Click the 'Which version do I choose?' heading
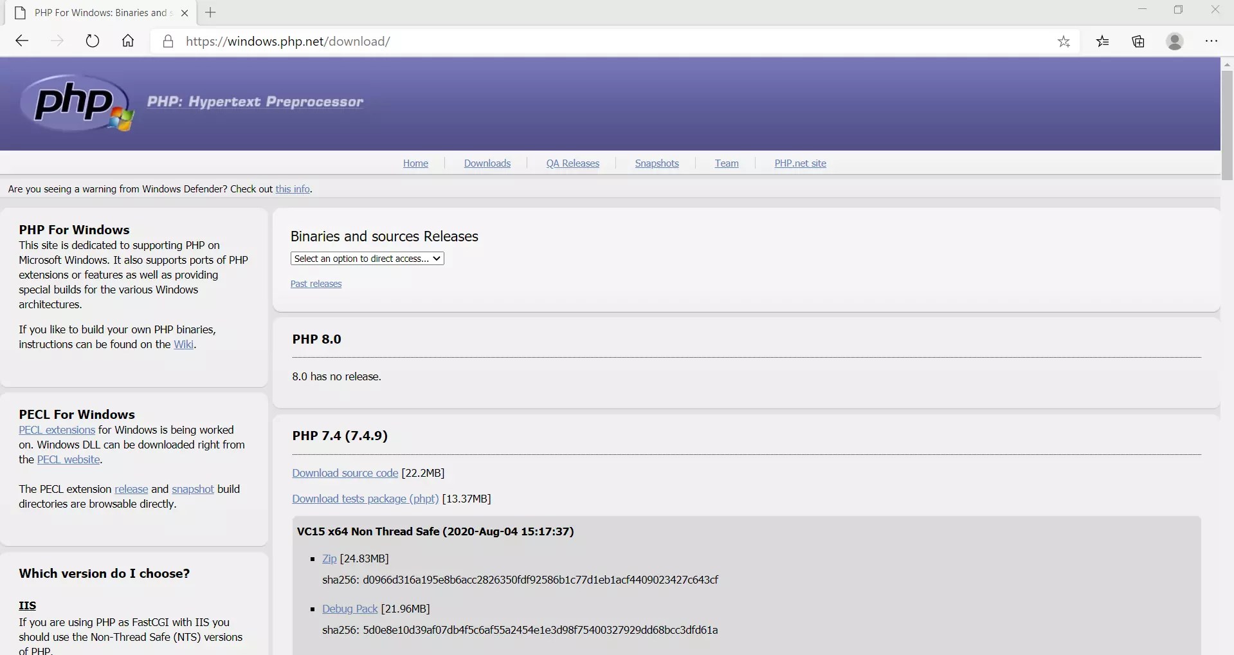 click(104, 573)
